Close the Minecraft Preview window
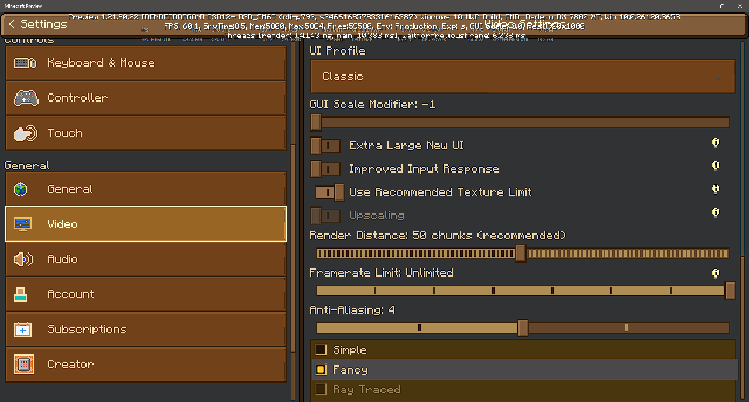749x402 pixels. [740, 6]
